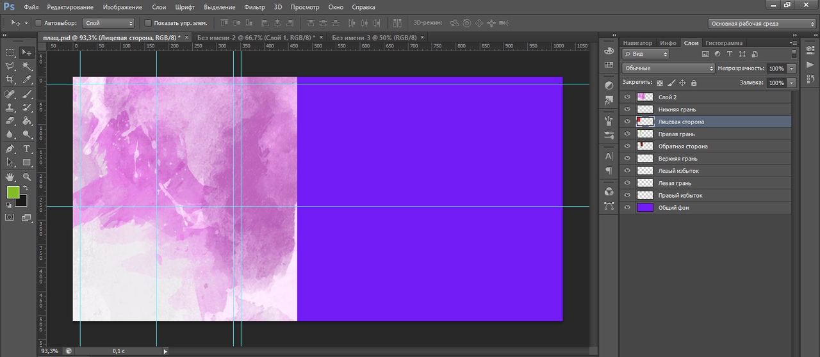The image size is (820, 357).
Task: Click the type layer filter icon
Action: tap(730, 54)
